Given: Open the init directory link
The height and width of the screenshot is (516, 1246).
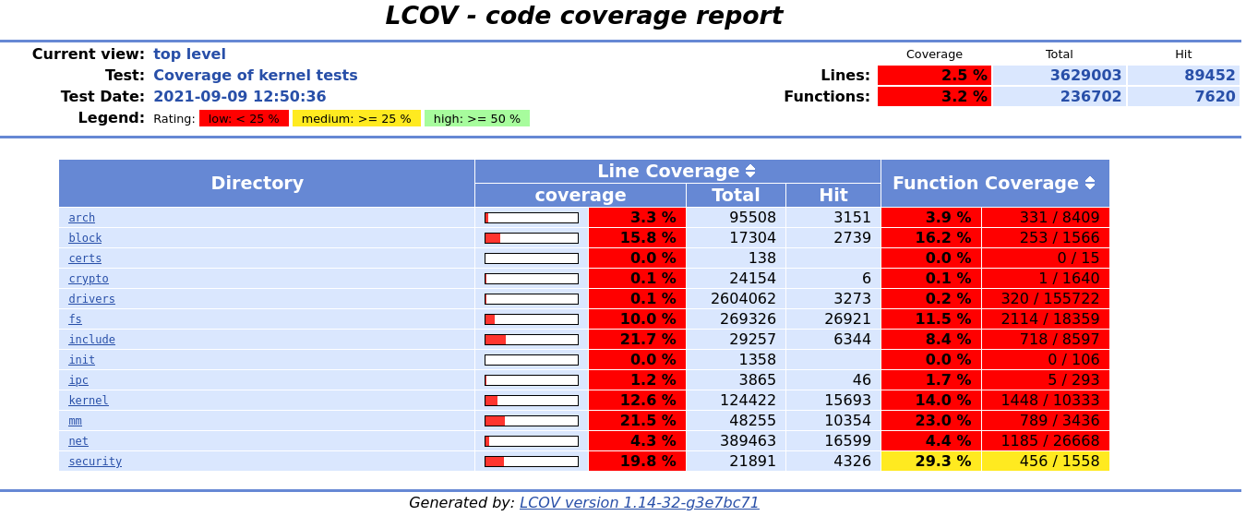Looking at the screenshot, I should pos(81,360).
